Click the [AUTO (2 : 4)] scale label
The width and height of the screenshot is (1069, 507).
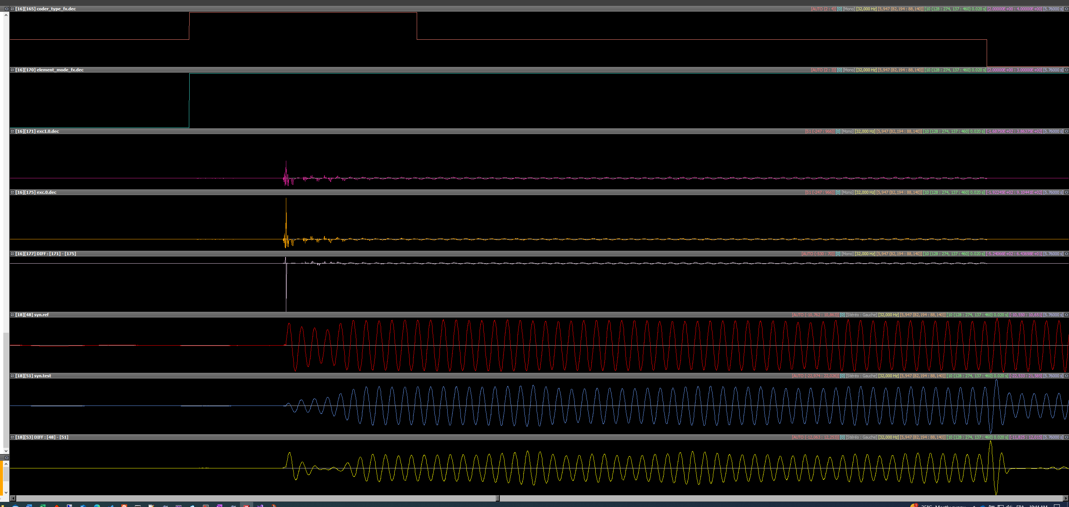point(823,9)
